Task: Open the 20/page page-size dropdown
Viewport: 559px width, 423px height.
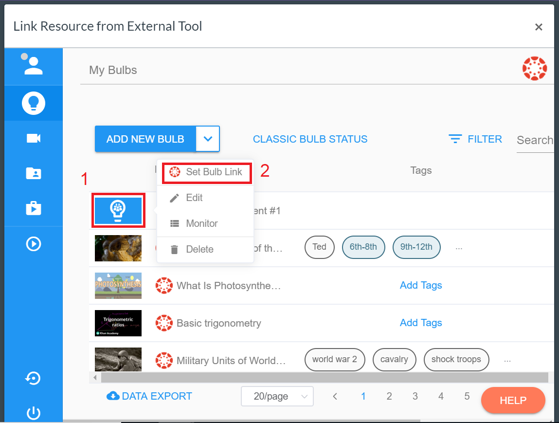Action: click(x=277, y=396)
